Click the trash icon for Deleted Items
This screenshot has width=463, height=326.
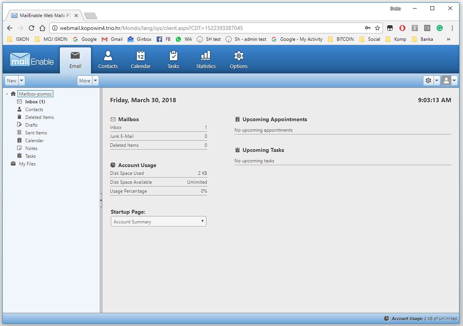click(x=19, y=117)
